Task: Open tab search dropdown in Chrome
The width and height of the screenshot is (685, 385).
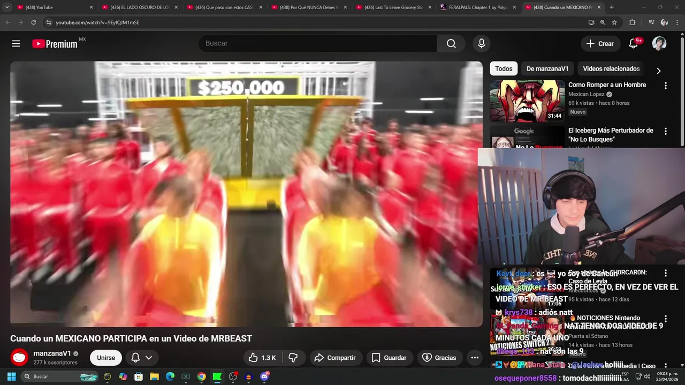Action: tap(7, 7)
